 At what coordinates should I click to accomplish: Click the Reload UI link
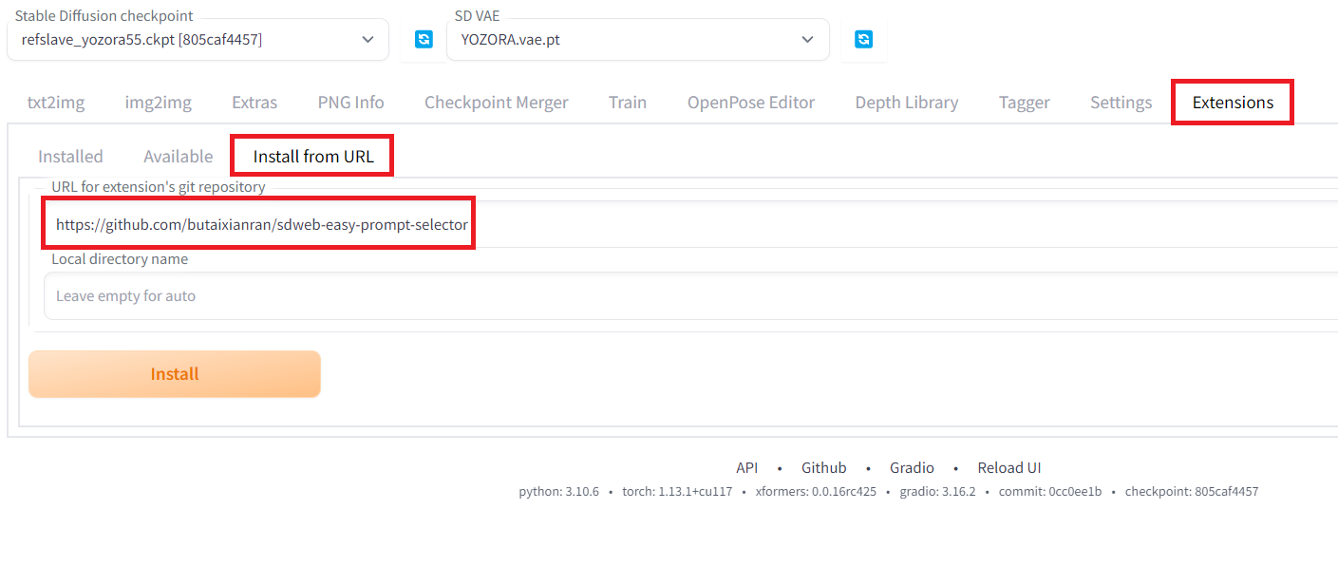pyautogui.click(x=1009, y=467)
